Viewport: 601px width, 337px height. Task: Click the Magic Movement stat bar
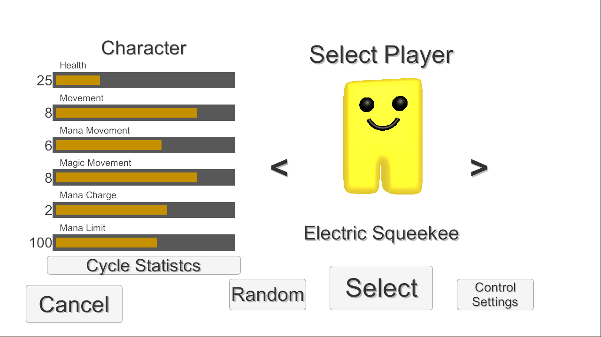coord(144,177)
